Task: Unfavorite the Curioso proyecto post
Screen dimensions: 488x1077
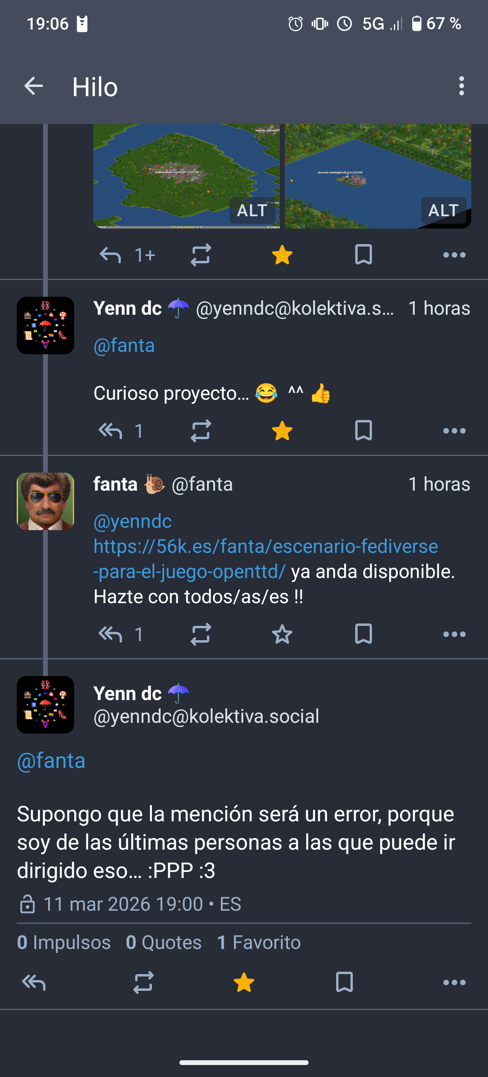Action: click(x=282, y=431)
